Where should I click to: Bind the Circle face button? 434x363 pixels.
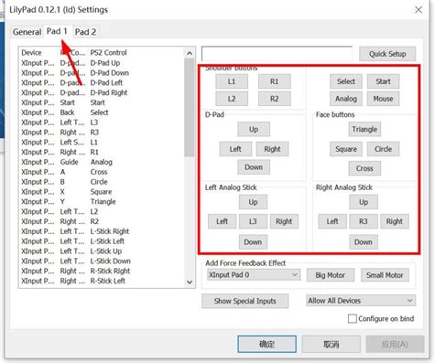383,149
